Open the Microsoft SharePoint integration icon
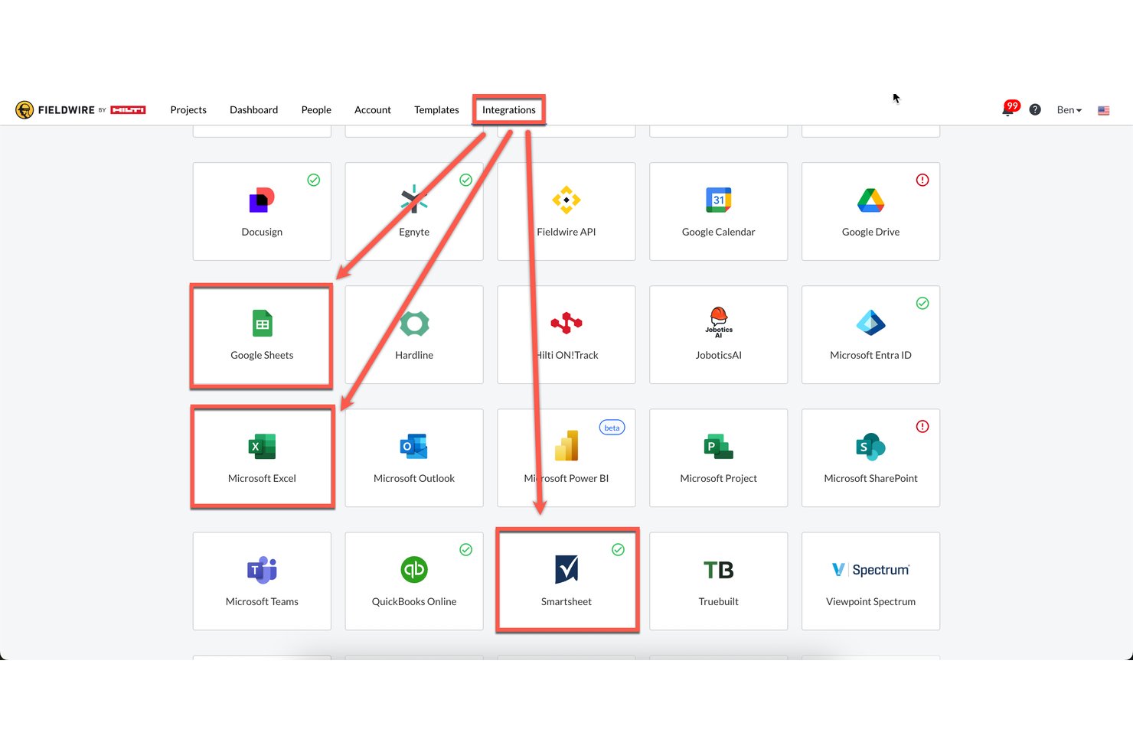 click(x=870, y=447)
